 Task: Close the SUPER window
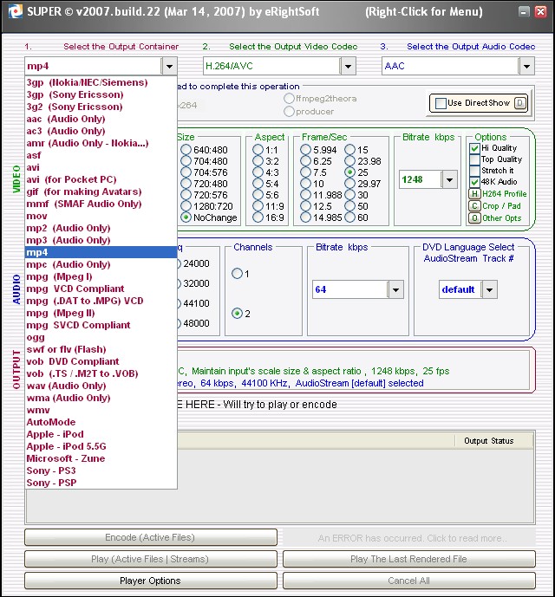click(x=541, y=12)
